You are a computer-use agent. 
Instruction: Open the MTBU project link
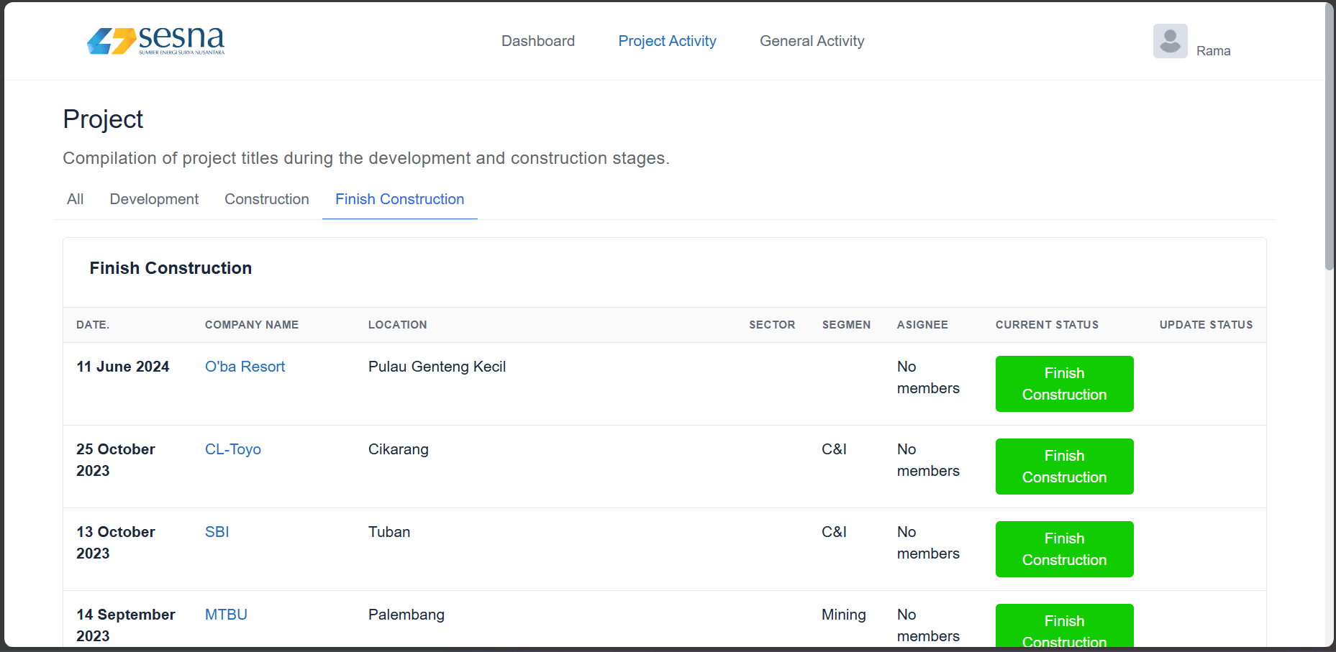pyautogui.click(x=226, y=615)
